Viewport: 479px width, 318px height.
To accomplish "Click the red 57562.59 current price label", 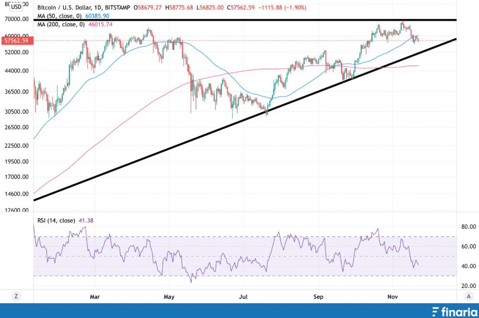I will (x=16, y=41).
